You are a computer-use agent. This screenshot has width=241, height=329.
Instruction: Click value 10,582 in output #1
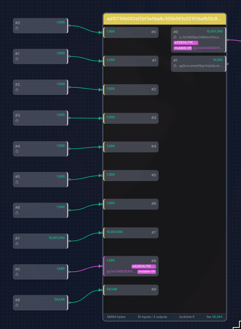tap(218, 60)
